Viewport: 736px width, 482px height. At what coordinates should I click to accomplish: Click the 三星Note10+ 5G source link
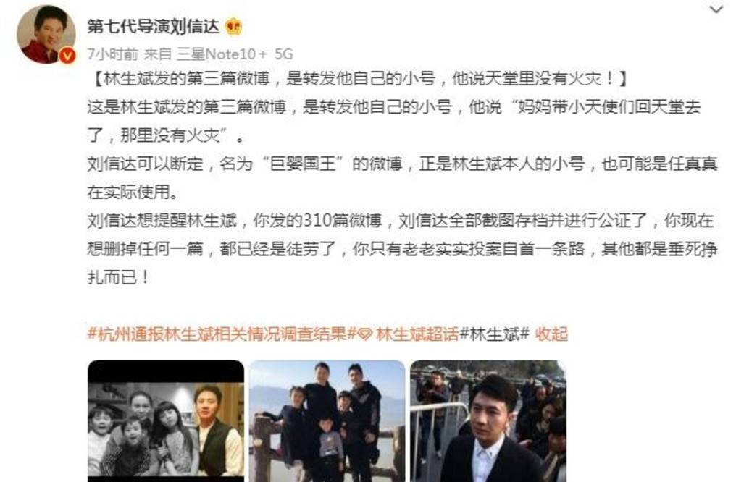(x=235, y=54)
